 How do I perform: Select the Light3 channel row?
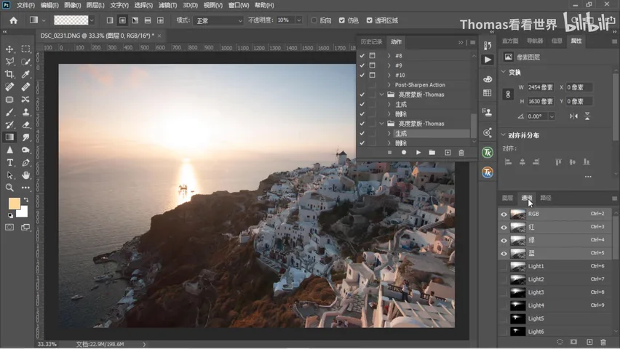(x=555, y=292)
